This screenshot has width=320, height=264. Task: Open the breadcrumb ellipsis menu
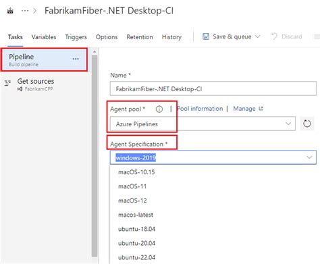[25, 11]
